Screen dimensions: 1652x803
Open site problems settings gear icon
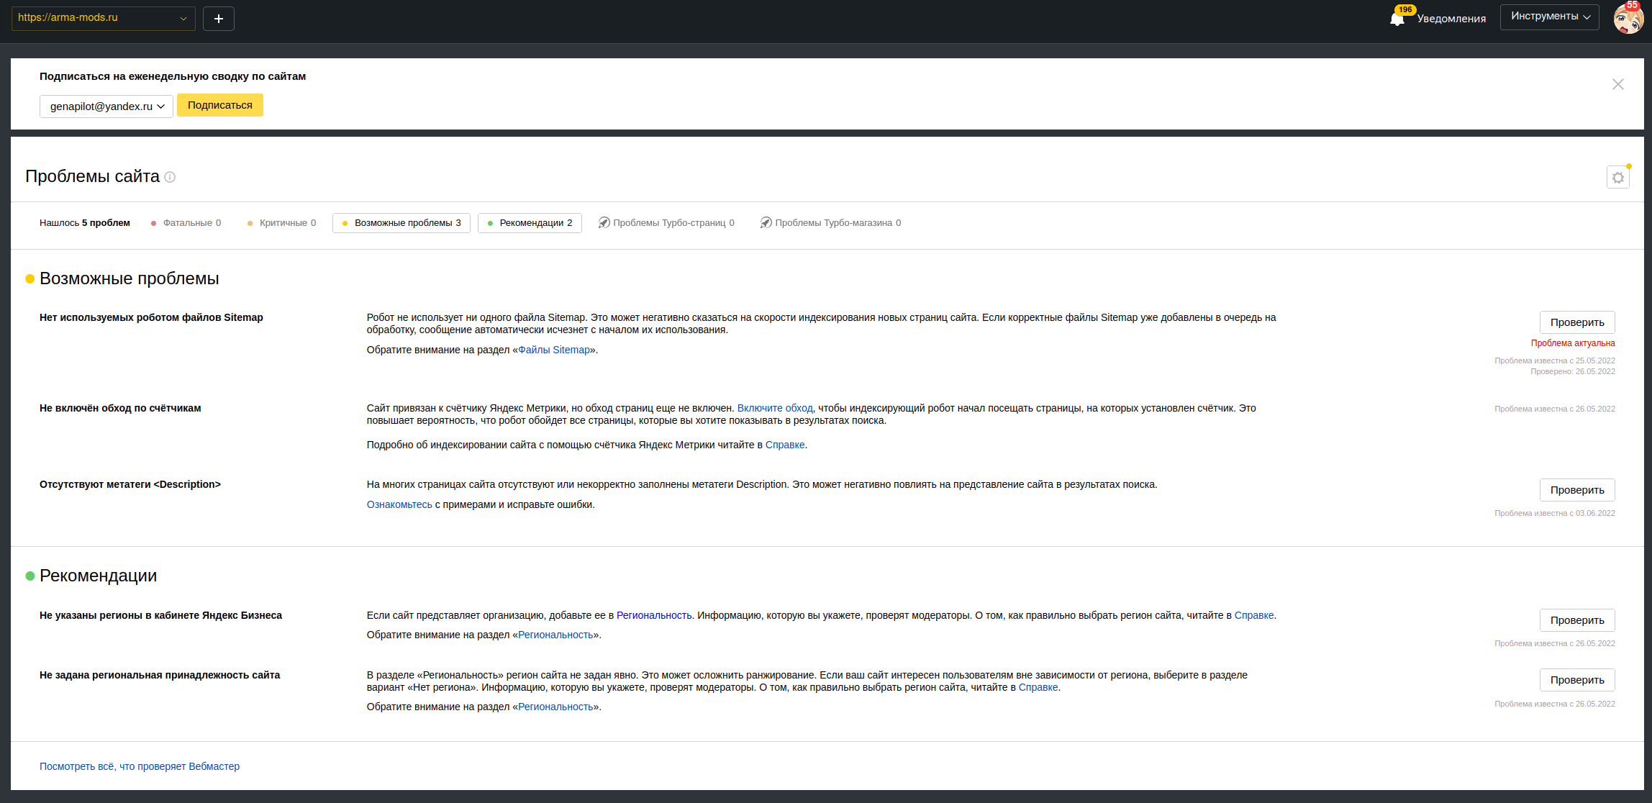1617,178
